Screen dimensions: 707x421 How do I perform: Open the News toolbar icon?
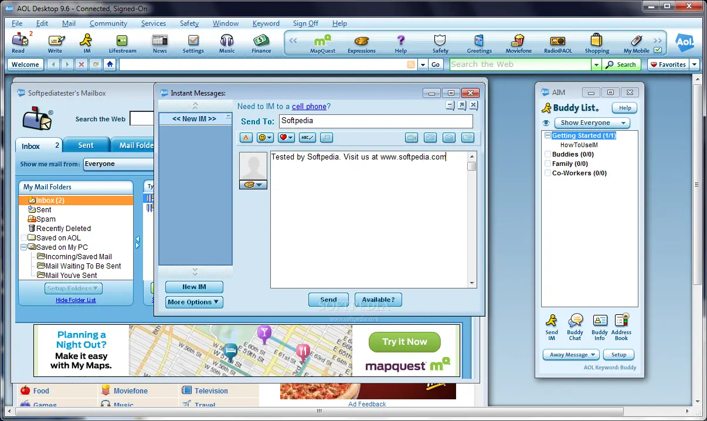pos(160,43)
